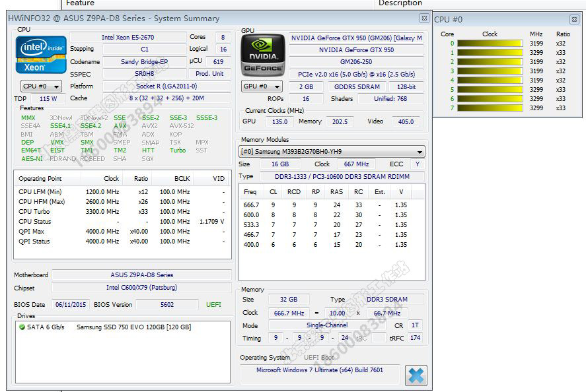586x392 pixels.
Task: Click the Stepping C1 field
Action: coord(144,49)
